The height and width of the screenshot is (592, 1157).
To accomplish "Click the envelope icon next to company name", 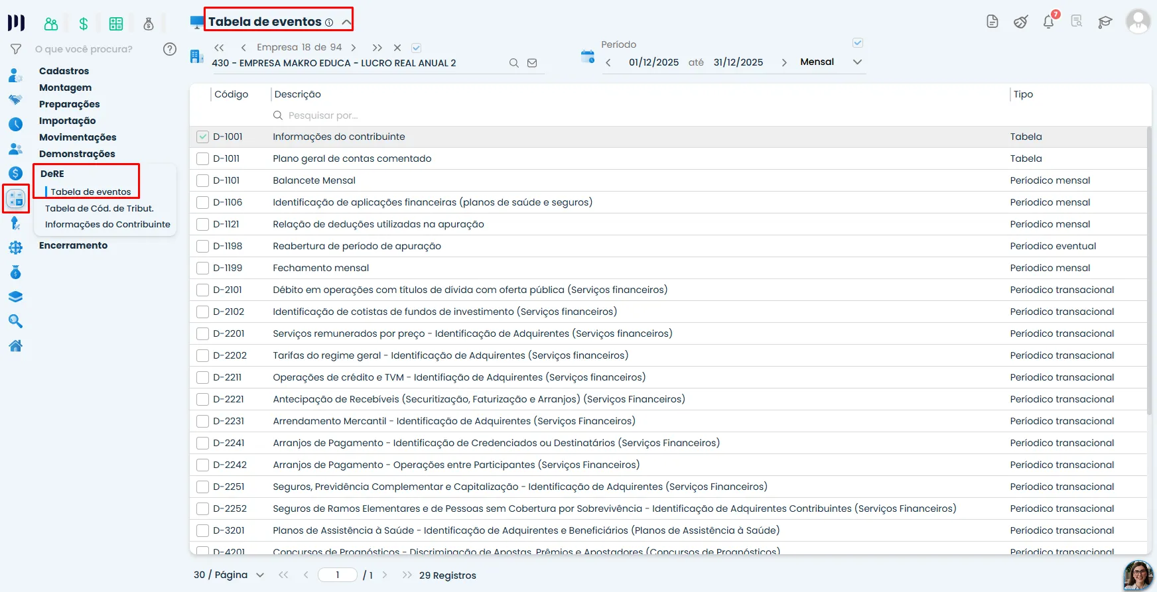I will (x=532, y=63).
